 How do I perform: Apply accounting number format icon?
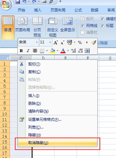point(69,42)
